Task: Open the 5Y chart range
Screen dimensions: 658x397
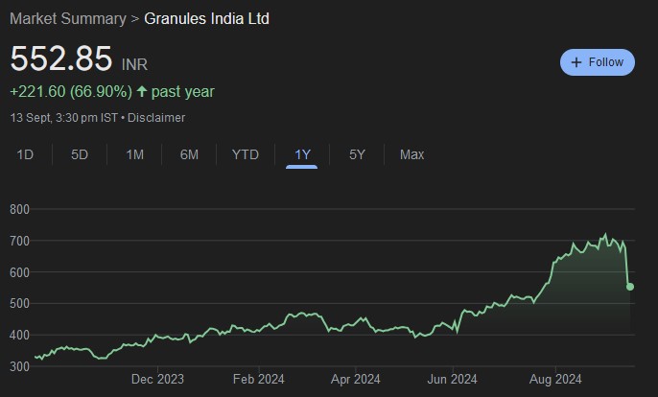Action: pos(357,154)
